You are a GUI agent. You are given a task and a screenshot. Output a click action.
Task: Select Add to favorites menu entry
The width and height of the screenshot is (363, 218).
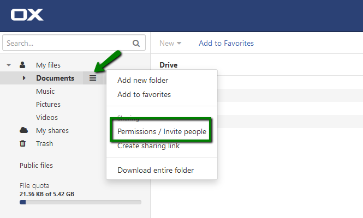click(x=144, y=94)
